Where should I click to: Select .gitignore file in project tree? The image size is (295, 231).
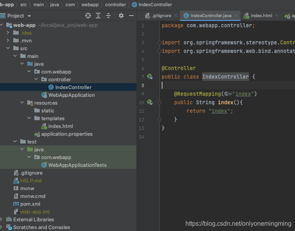point(68,173)
